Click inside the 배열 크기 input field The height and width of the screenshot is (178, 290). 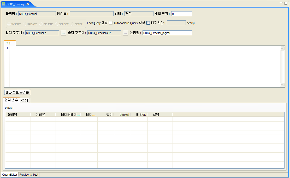pyautogui.click(x=181, y=14)
